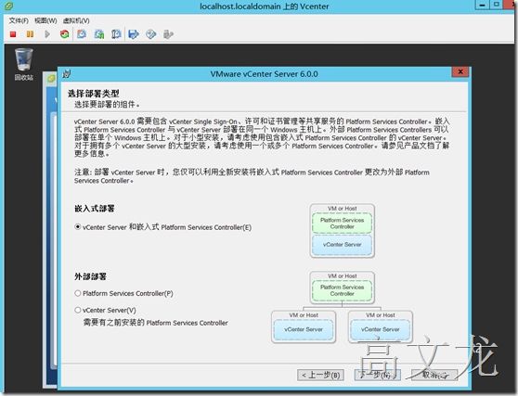Click the 外部部署 section heading
The image size is (518, 396).
tap(90, 276)
